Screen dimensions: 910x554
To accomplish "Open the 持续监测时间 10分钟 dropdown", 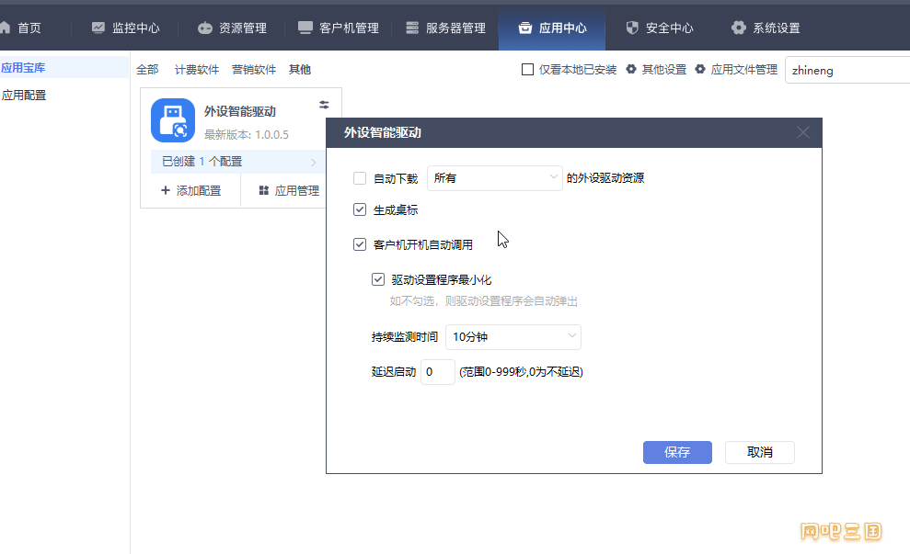I will 513,336.
